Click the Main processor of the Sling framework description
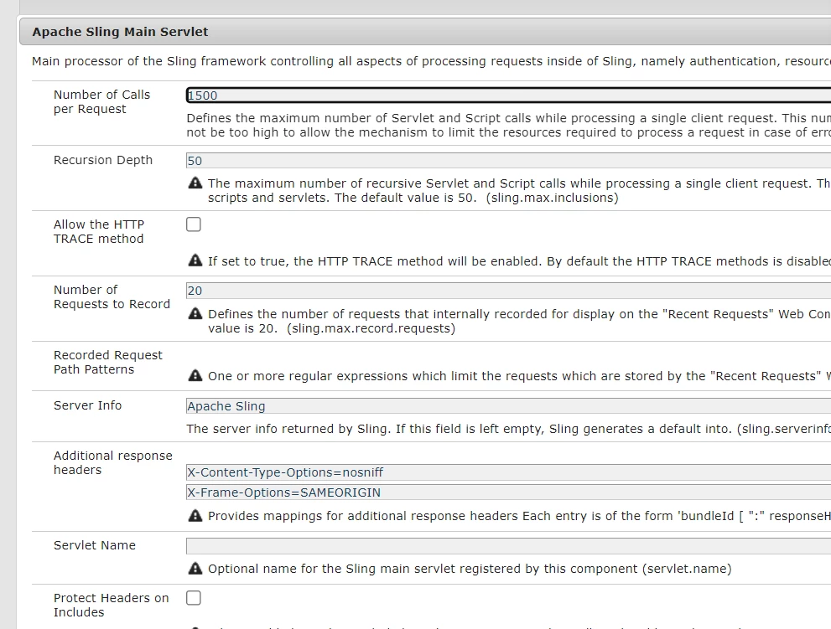This screenshot has height=629, width=831. point(431,61)
